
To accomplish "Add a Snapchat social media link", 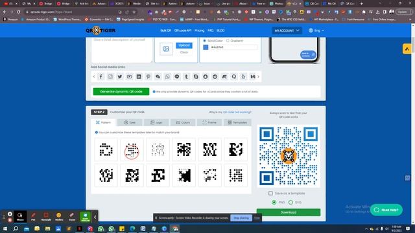I will point(206,76).
